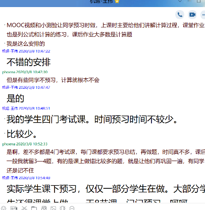Click the window shake icon

[x=63, y=208]
